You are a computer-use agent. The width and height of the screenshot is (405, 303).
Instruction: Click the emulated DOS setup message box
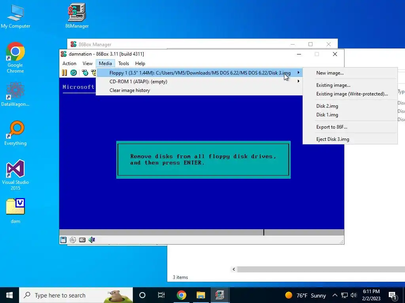[x=203, y=160]
